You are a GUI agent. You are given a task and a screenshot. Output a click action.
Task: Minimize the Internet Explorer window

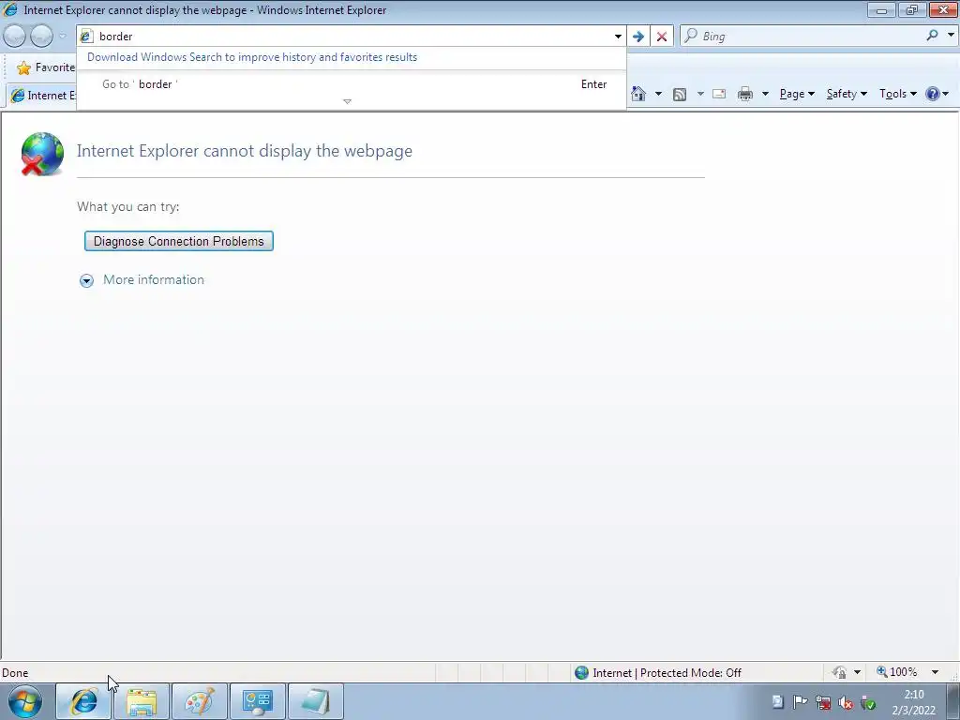pos(881,9)
